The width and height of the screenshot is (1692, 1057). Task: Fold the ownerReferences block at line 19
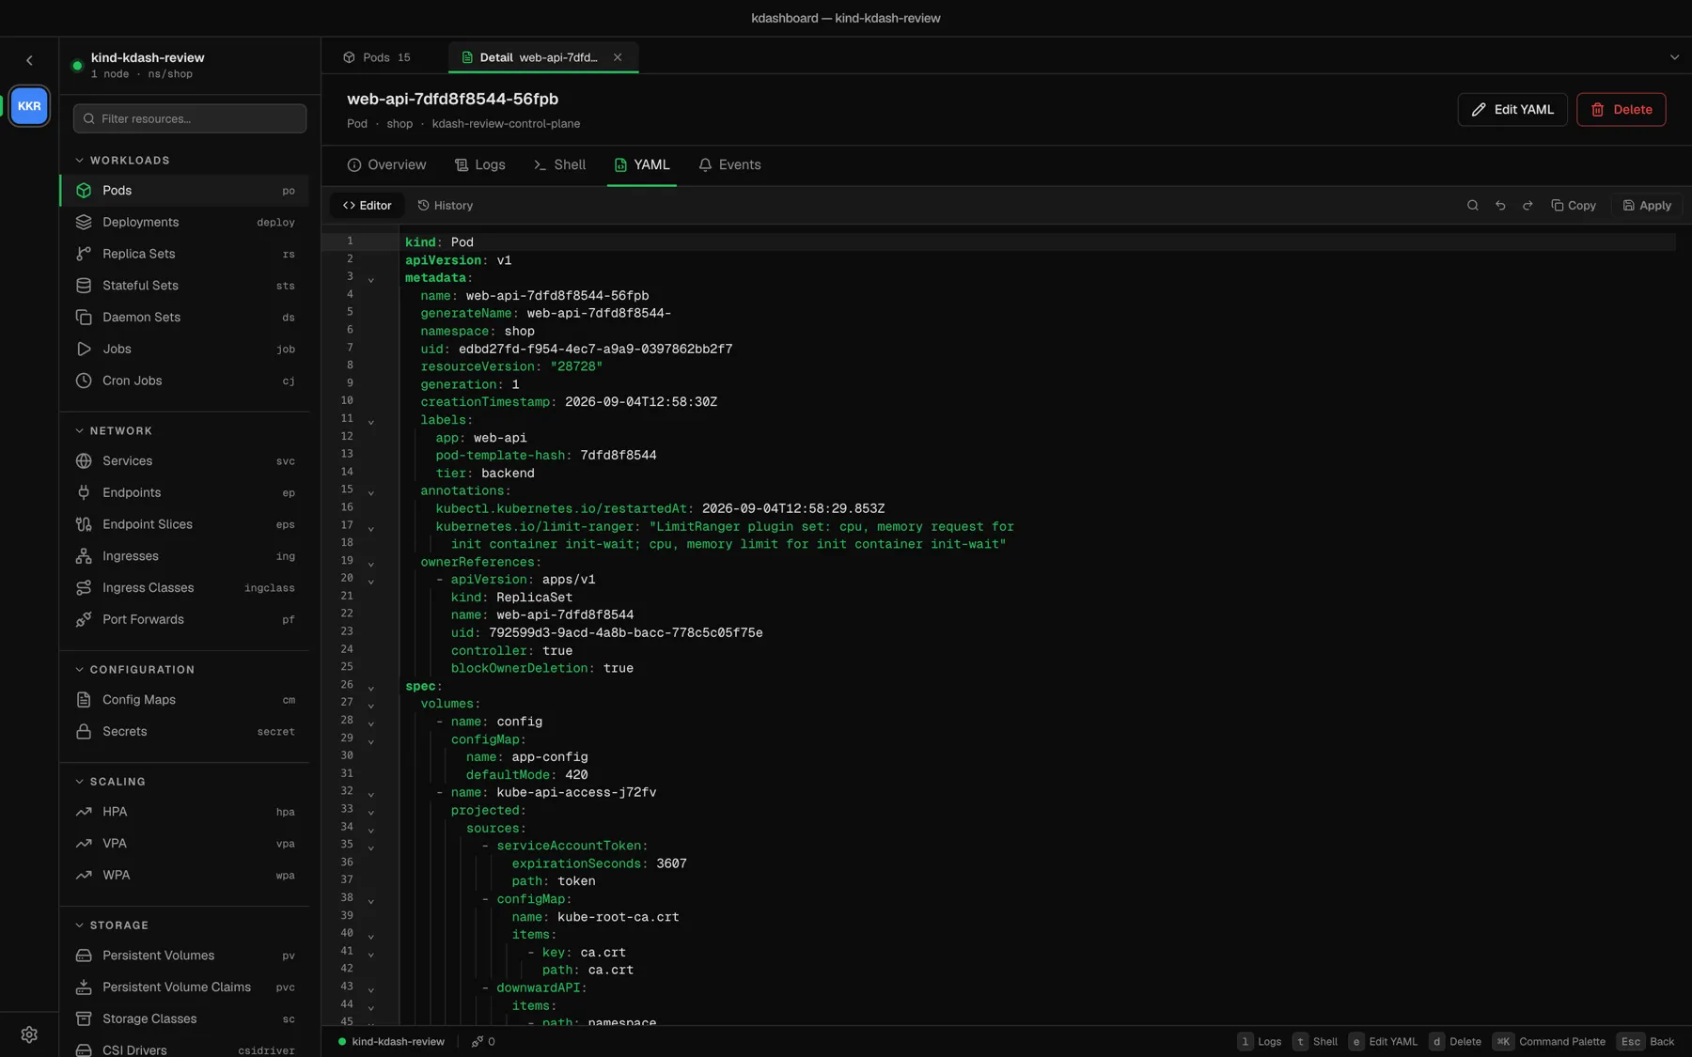[371, 563]
